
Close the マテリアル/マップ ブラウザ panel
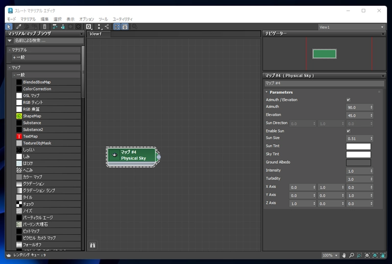81,34
